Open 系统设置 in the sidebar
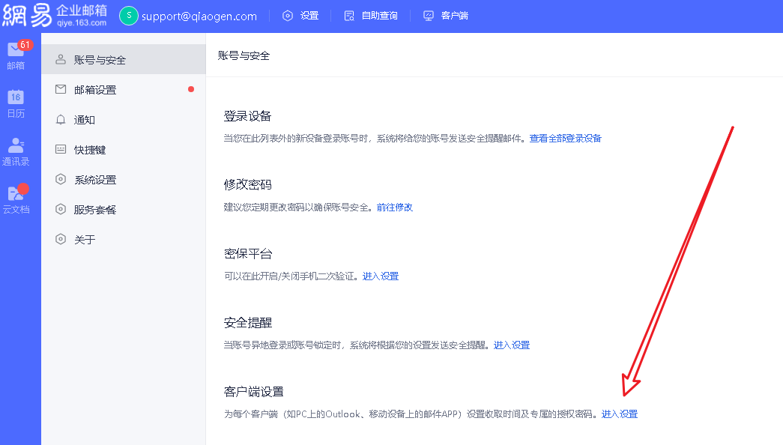This screenshot has height=445, width=783. pos(95,180)
